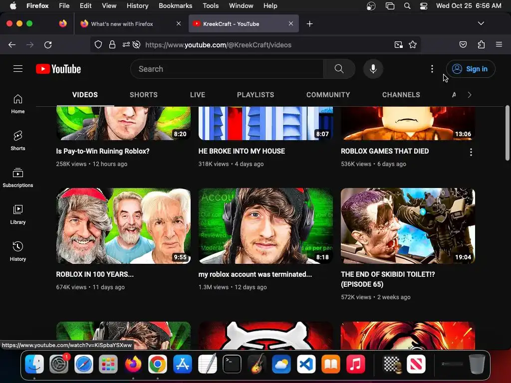
Task: Click the page vertical scrollbar thumb
Action: point(507,133)
